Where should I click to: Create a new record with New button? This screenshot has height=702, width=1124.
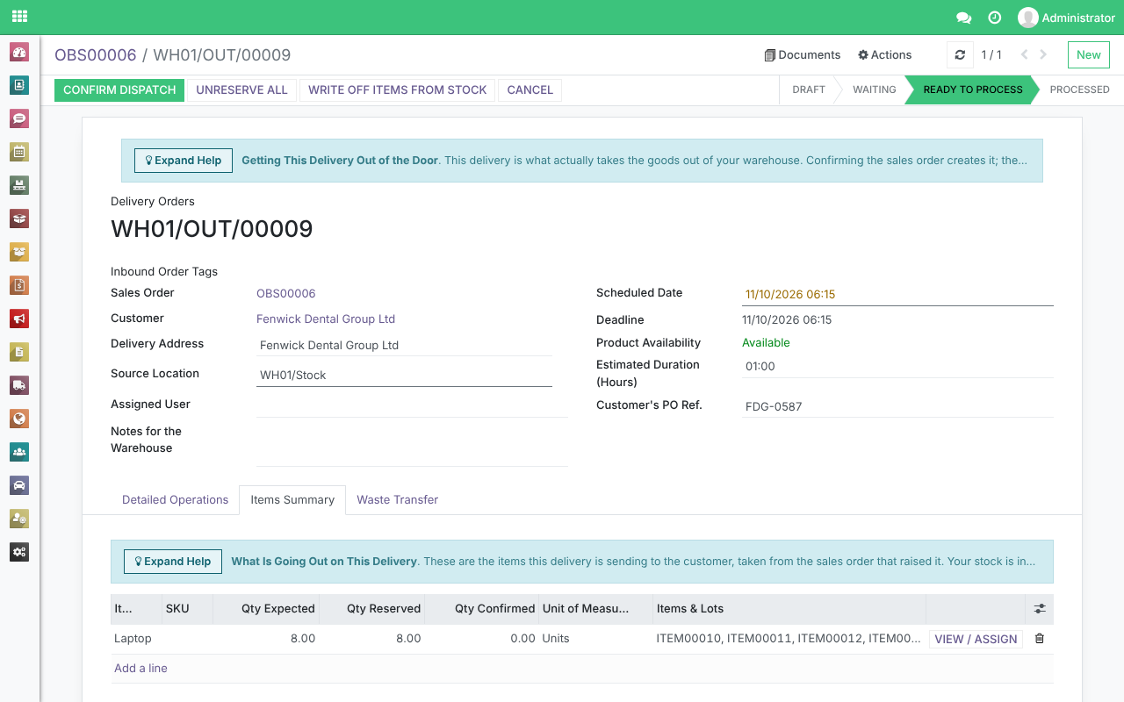(x=1089, y=54)
